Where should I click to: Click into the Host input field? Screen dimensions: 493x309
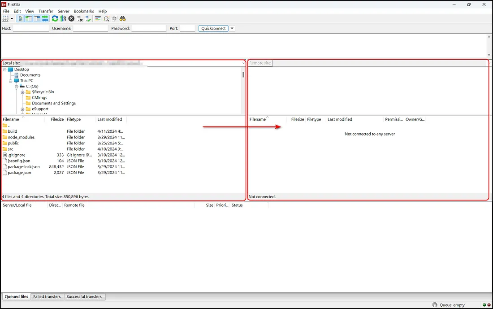pyautogui.click(x=31, y=28)
